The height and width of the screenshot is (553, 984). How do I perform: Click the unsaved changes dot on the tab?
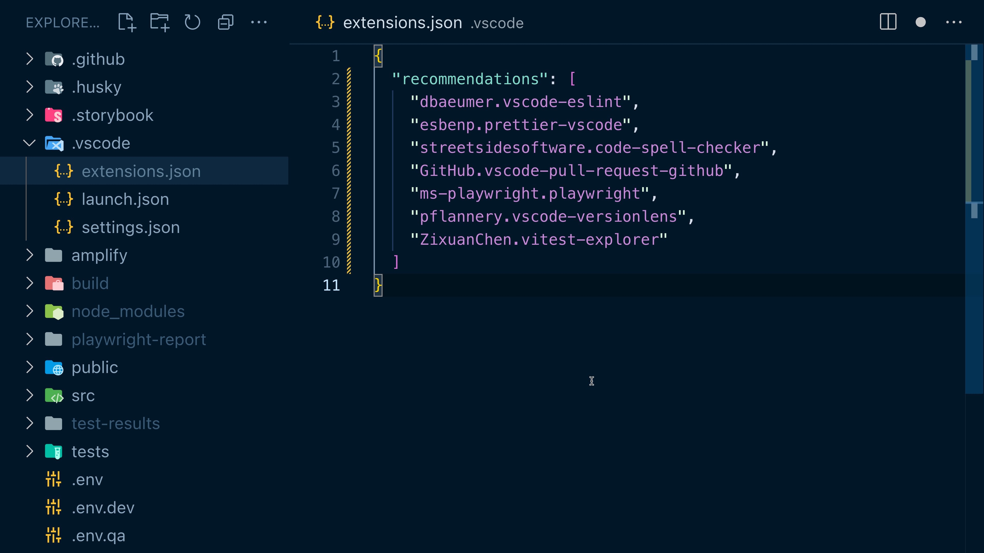pos(921,22)
